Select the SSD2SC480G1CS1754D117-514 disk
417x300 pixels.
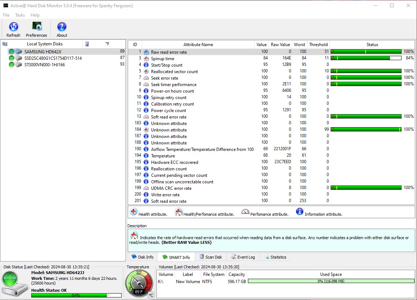[53, 58]
